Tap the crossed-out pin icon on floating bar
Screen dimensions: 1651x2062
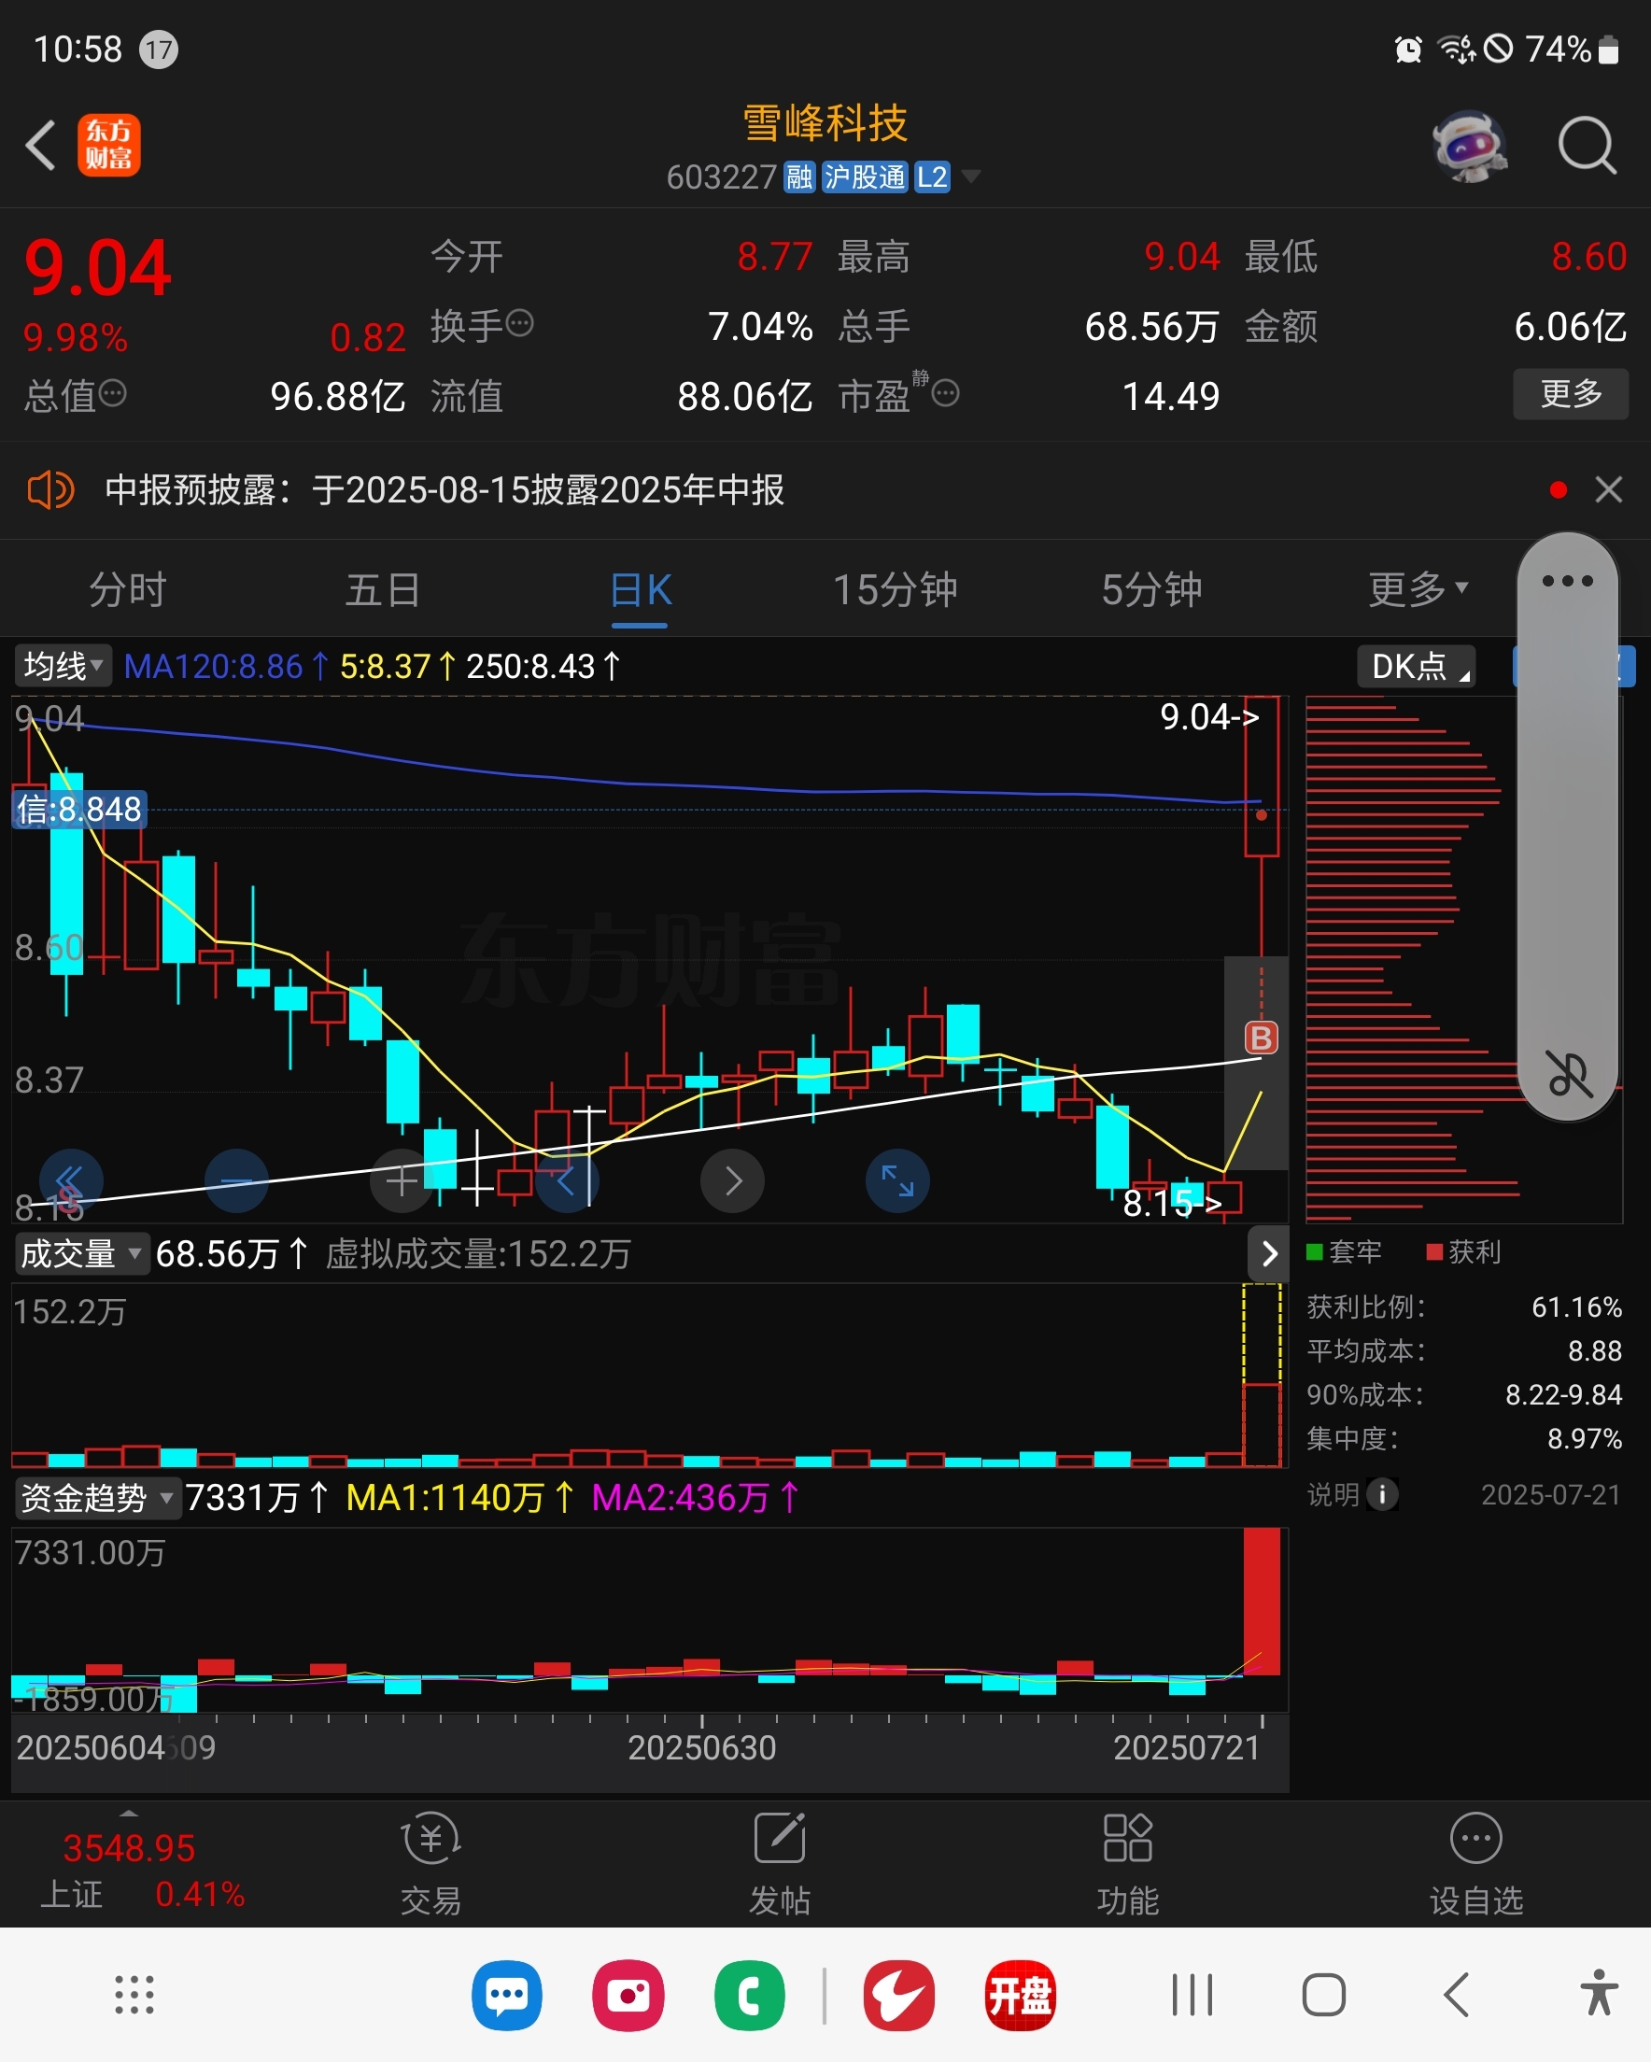point(1568,1072)
